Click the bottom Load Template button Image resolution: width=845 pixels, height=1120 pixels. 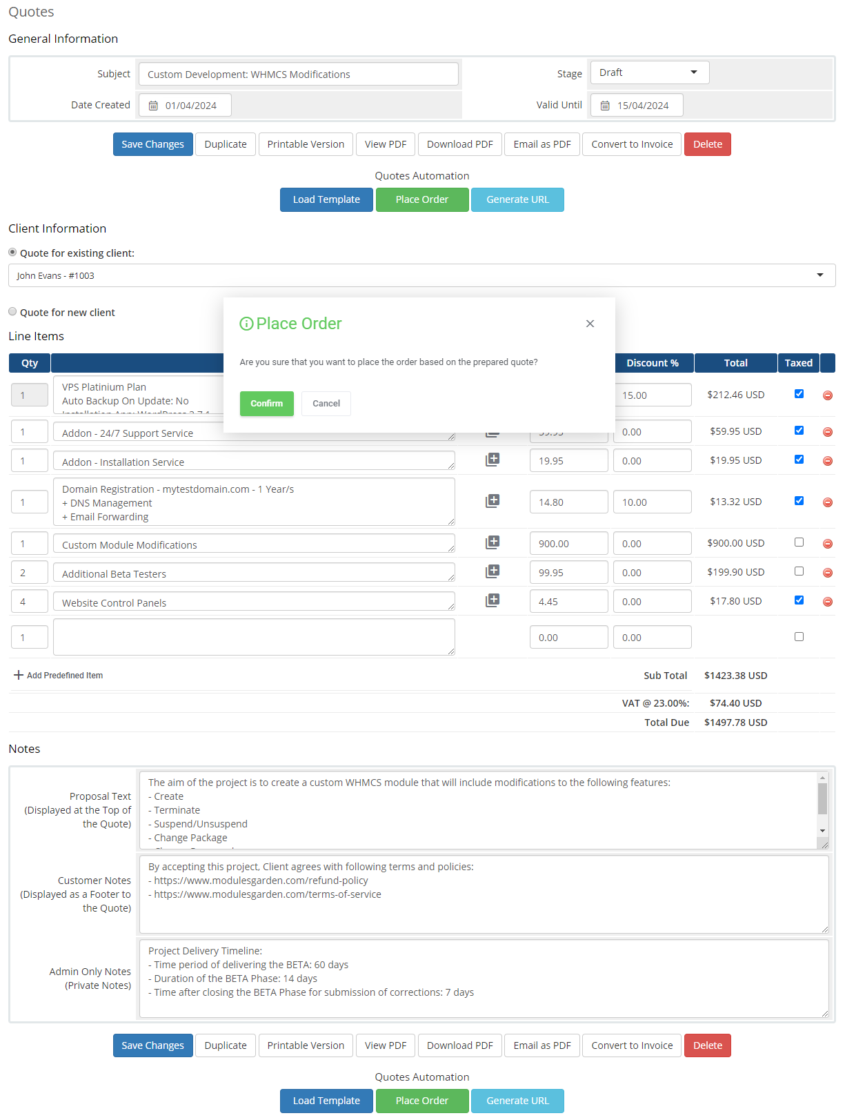click(326, 1101)
